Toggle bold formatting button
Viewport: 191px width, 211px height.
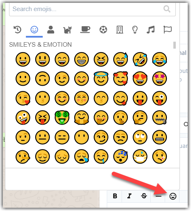[x=115, y=196]
